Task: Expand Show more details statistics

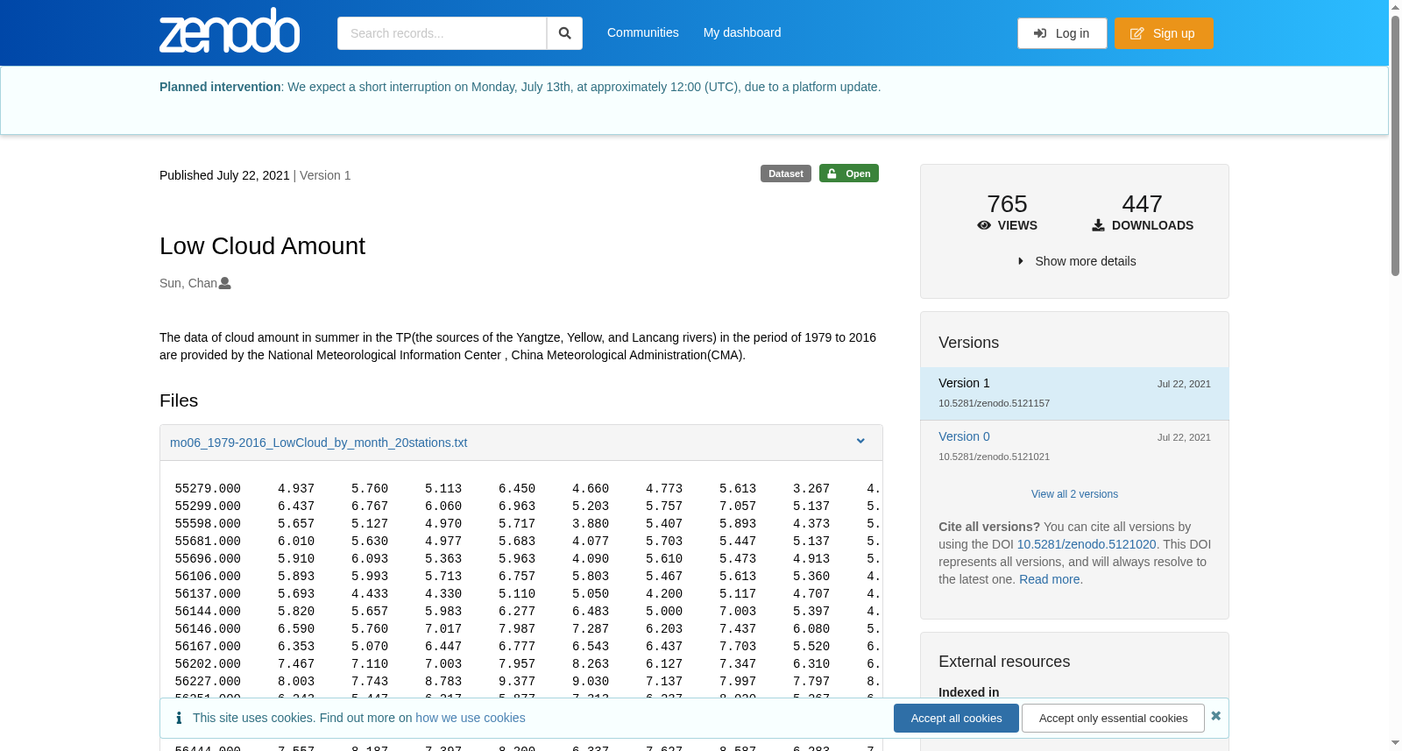Action: pos(1075,261)
